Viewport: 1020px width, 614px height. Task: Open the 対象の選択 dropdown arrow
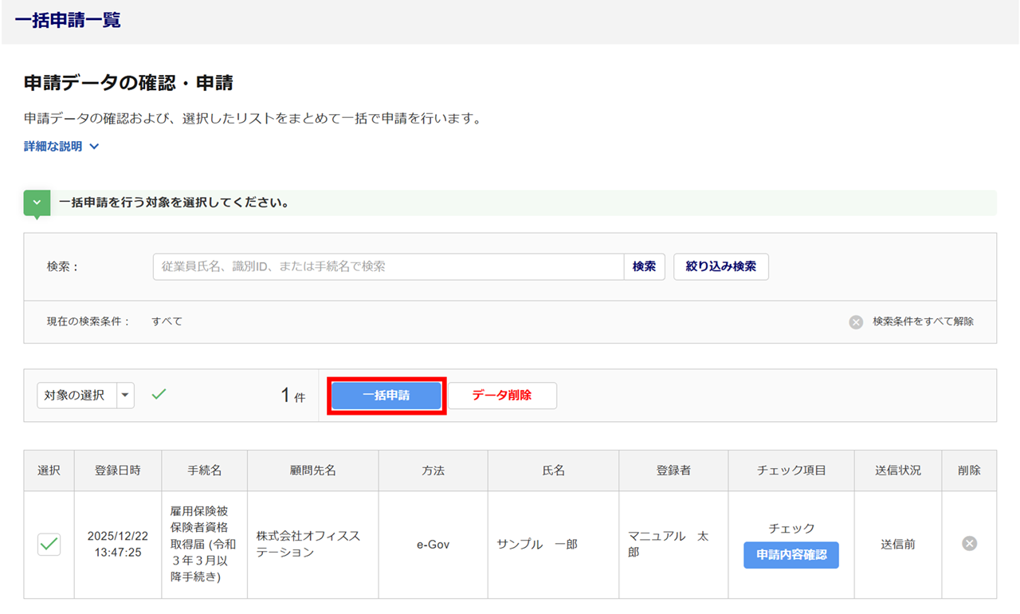tap(126, 396)
